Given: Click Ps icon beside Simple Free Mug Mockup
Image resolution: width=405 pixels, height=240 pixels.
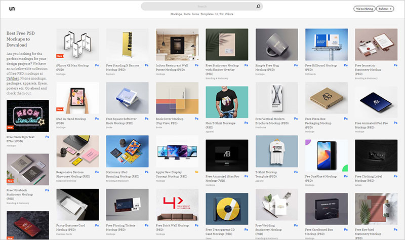Looking at the screenshot, I should click(296, 65).
